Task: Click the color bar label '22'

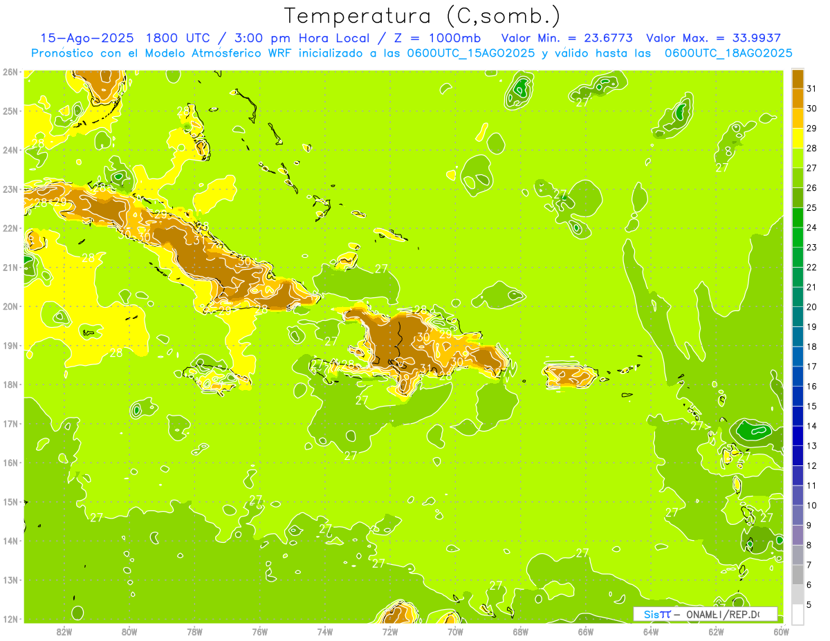Action: click(812, 268)
